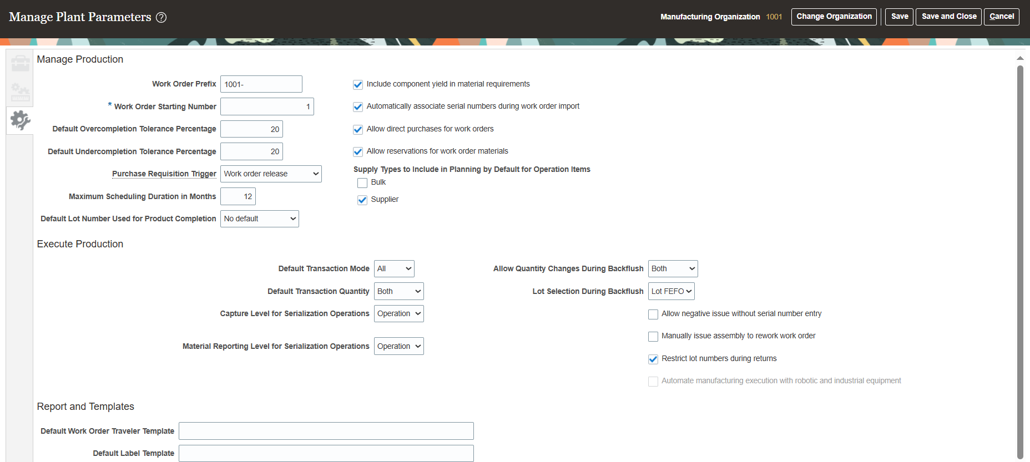Click the Report and Templates heading

pos(85,407)
